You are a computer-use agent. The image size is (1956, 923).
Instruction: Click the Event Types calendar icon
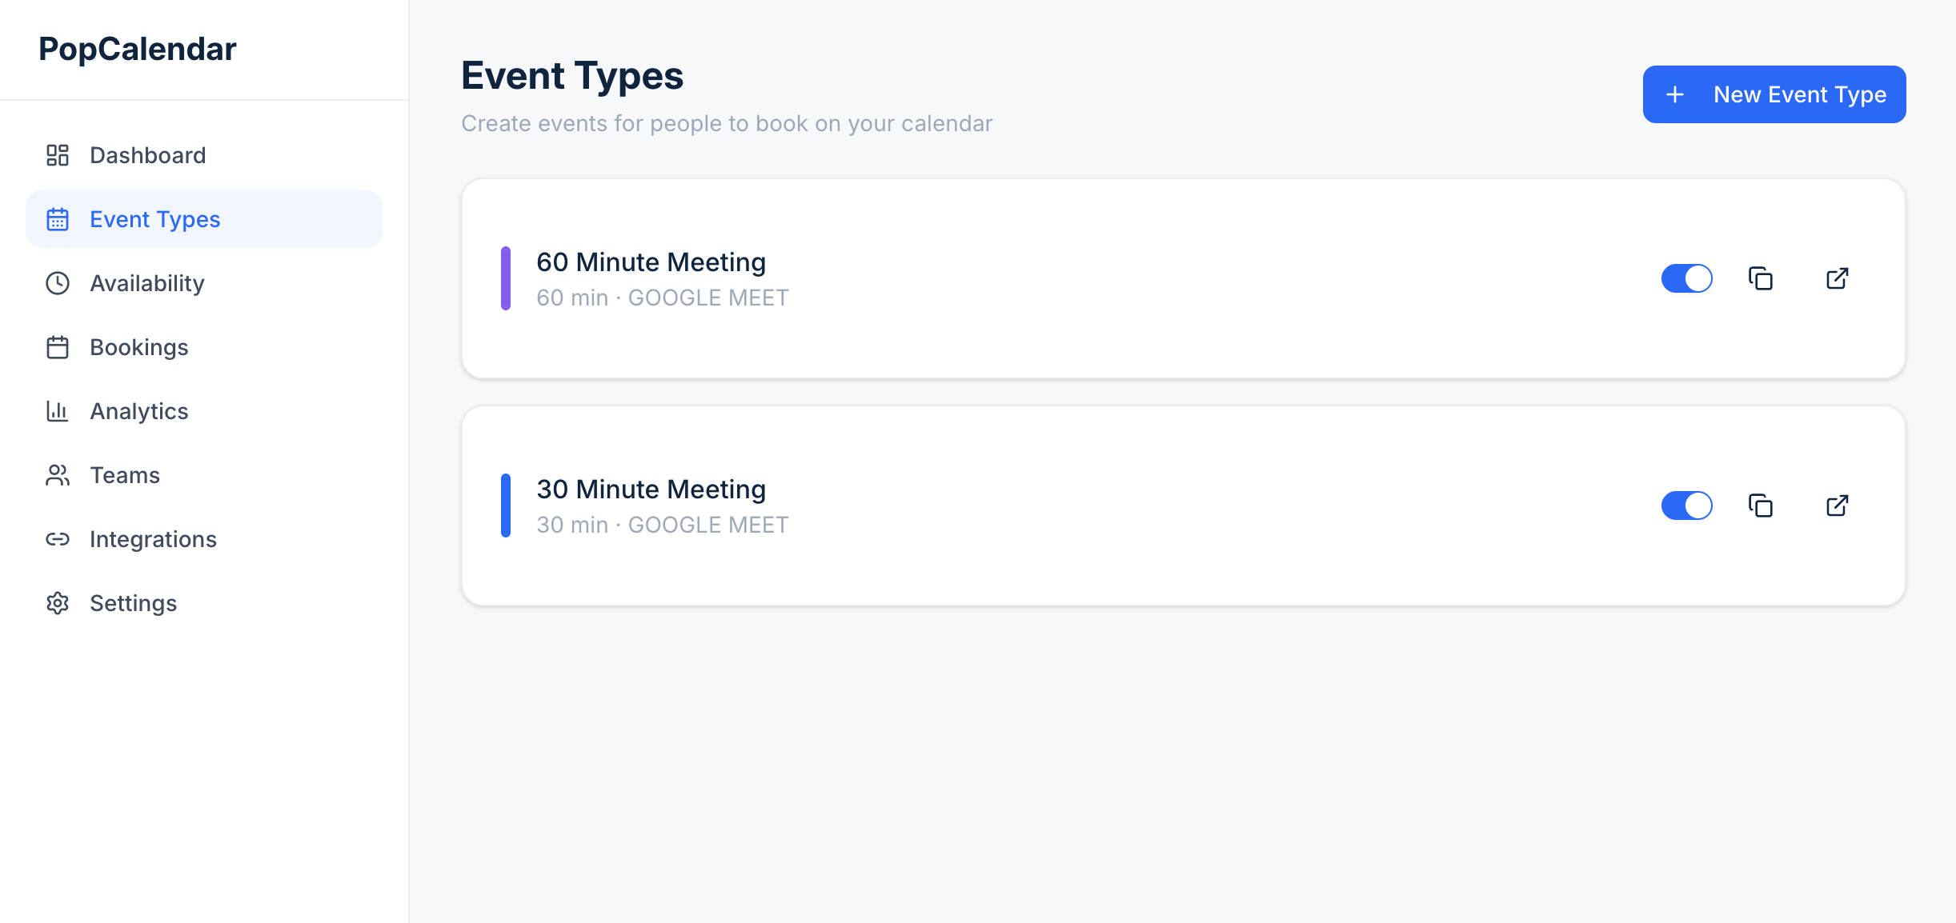(x=57, y=219)
